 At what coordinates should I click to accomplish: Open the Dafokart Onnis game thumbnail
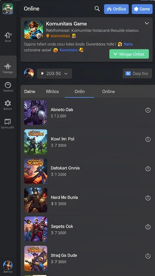[36, 171]
